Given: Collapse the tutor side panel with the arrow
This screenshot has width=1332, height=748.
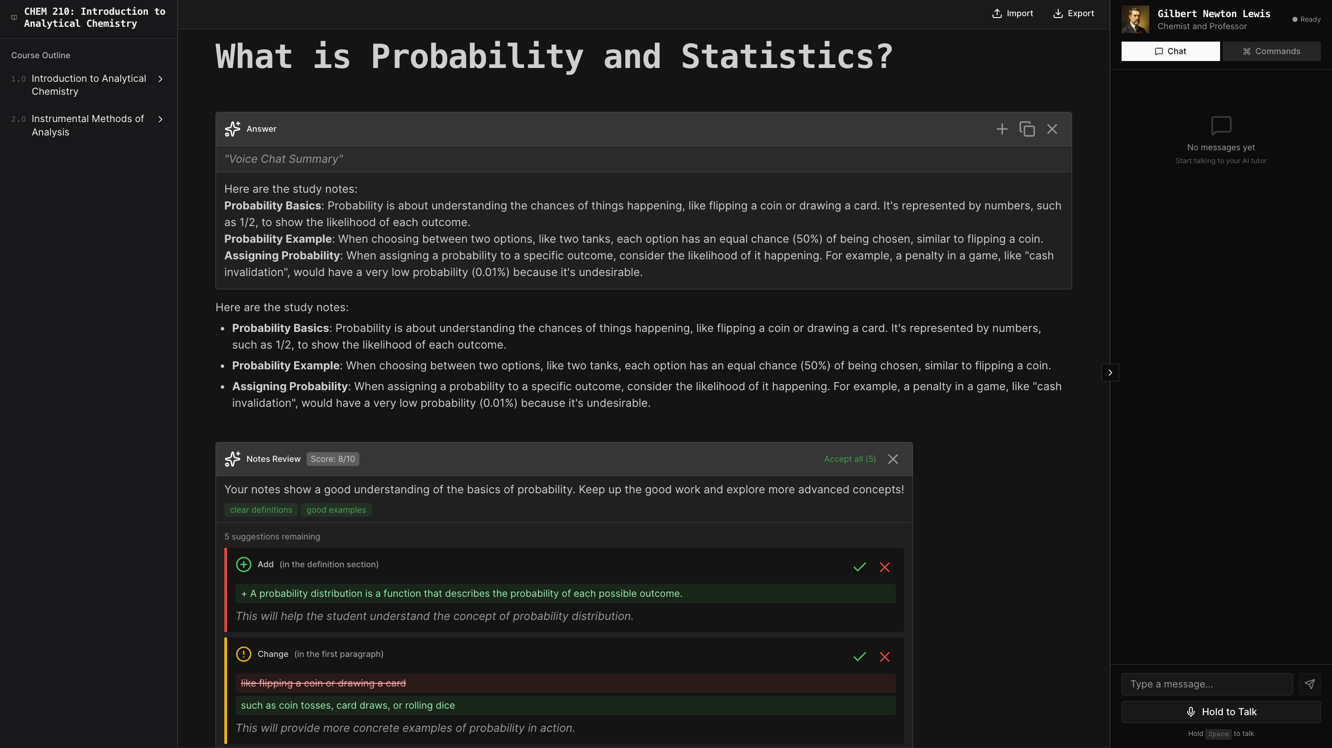Looking at the screenshot, I should click(1110, 373).
